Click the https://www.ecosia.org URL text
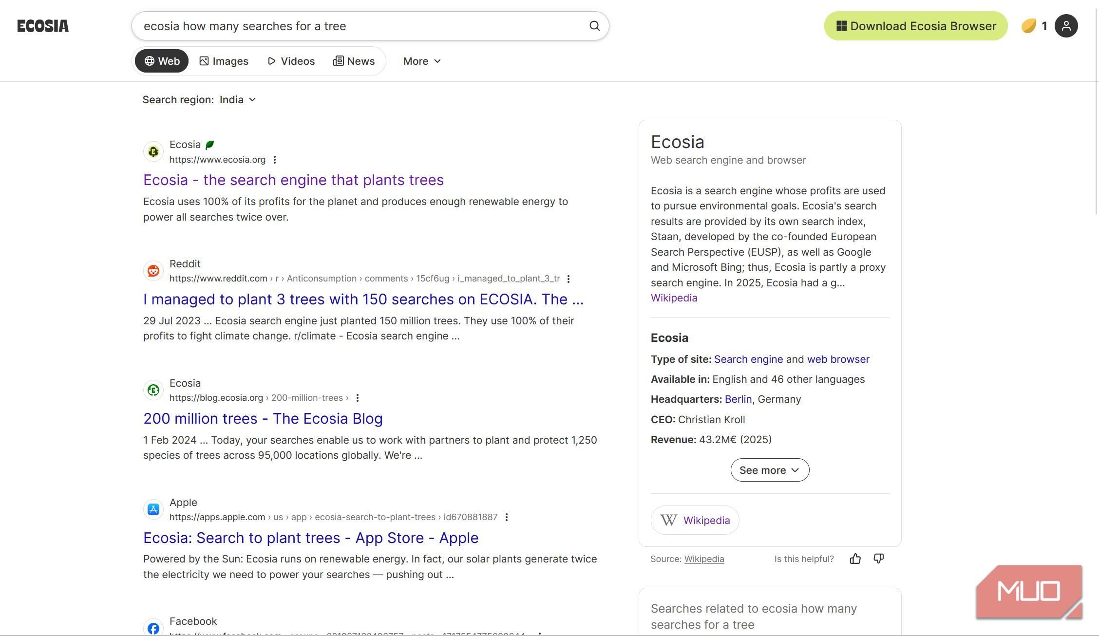The width and height of the screenshot is (1099, 636). pos(217,160)
